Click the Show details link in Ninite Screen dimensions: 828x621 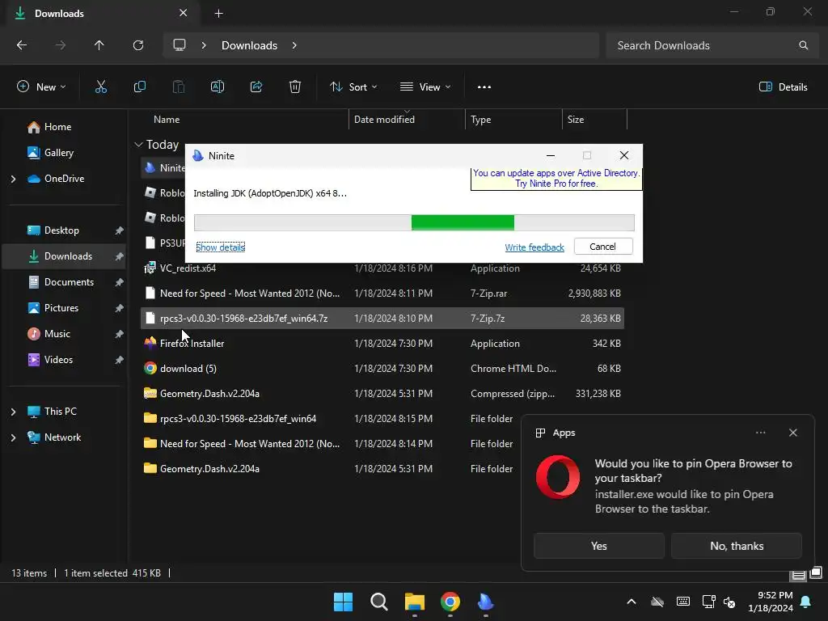tap(220, 247)
